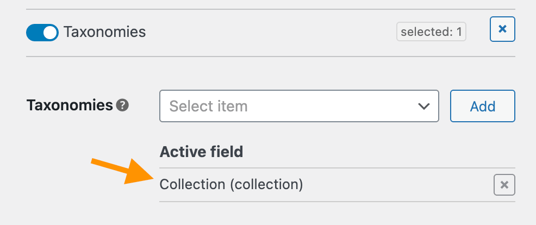This screenshot has width=536, height=225.
Task: Select the Collection (collection) field row
Action: tap(231, 185)
